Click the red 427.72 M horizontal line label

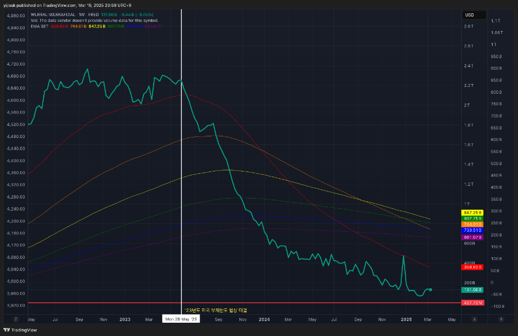point(473,303)
